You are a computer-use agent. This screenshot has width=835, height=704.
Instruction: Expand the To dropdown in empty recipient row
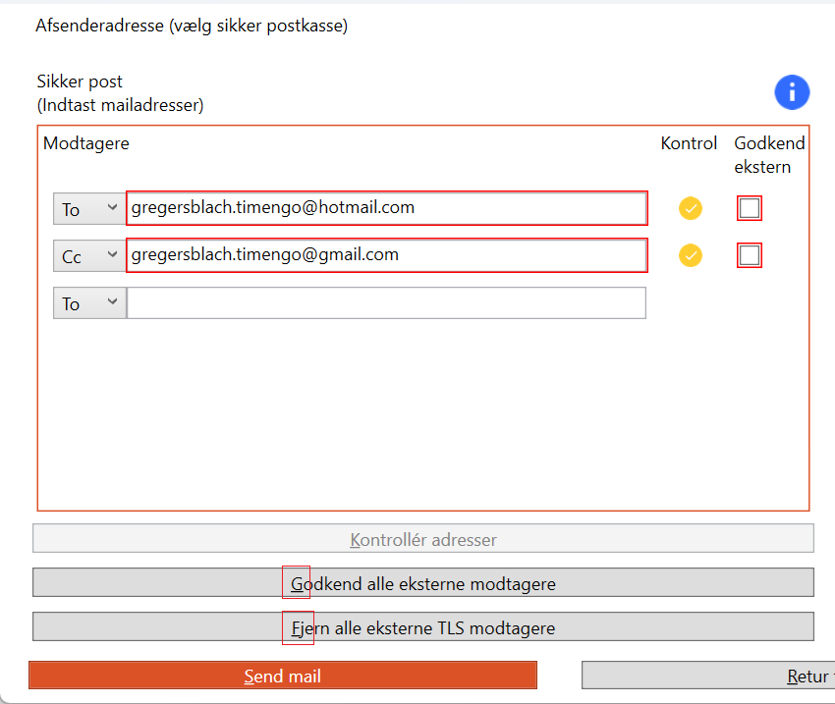click(89, 303)
